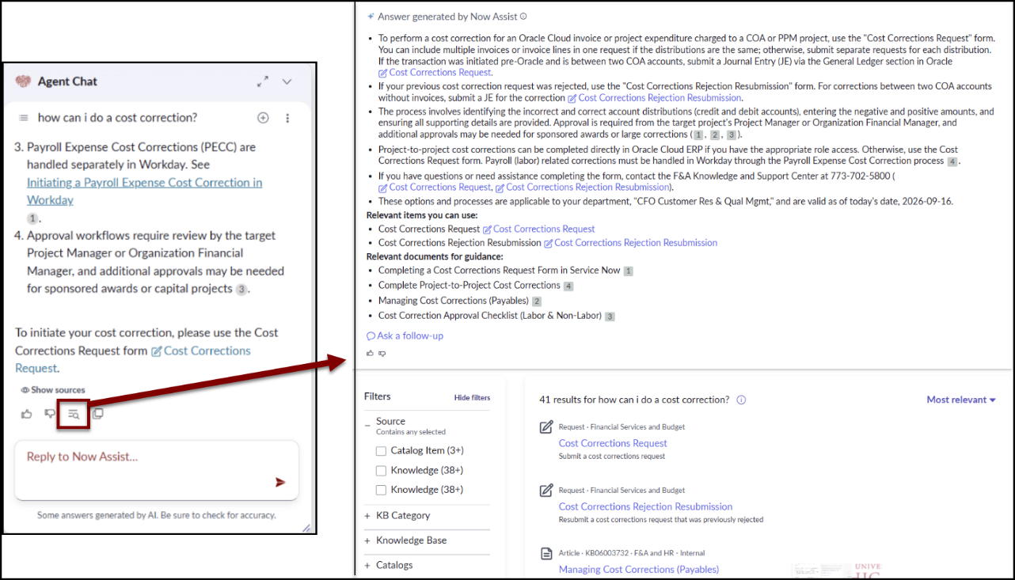Open Cost Corrections Request link in Agent Chat
Viewport: 1015px width, 580px height.
click(x=133, y=359)
